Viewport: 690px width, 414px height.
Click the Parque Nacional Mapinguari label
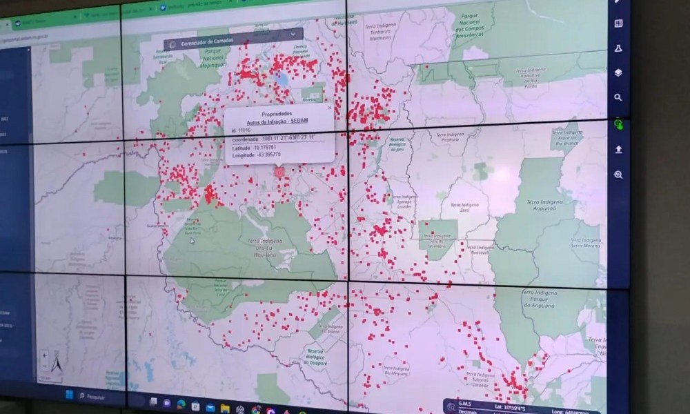click(213, 58)
